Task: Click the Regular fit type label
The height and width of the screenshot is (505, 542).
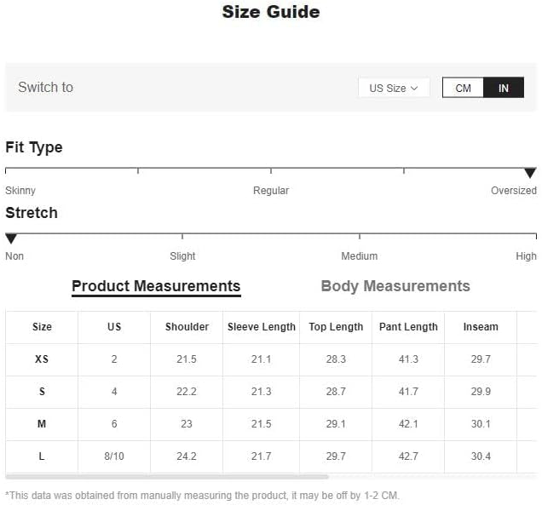Action: coord(271,190)
